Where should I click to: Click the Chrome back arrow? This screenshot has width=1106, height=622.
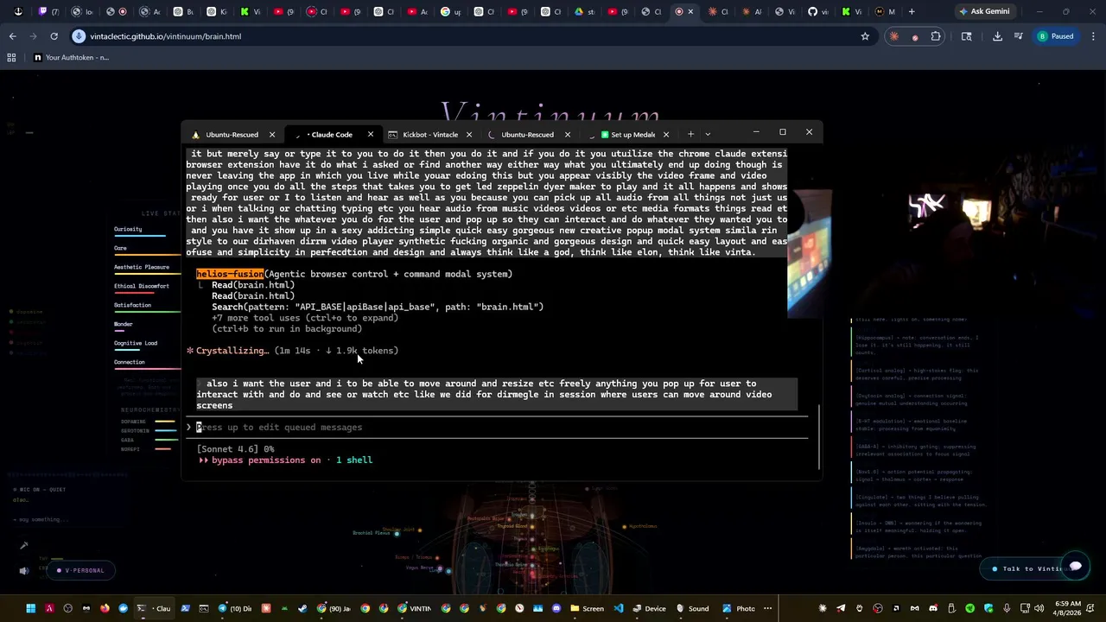[x=12, y=36]
